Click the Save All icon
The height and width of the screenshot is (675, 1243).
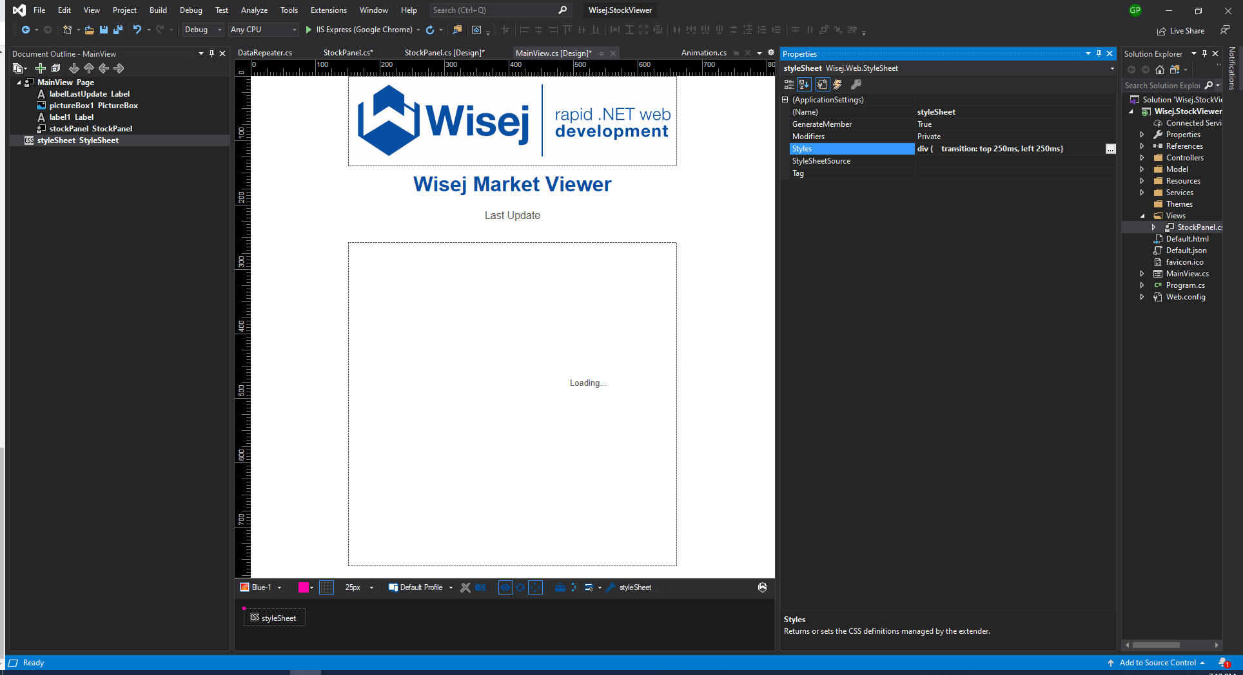coord(118,30)
